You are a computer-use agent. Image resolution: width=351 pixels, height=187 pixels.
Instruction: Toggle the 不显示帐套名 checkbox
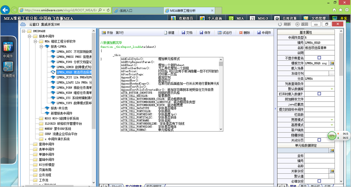[x=319, y=58]
